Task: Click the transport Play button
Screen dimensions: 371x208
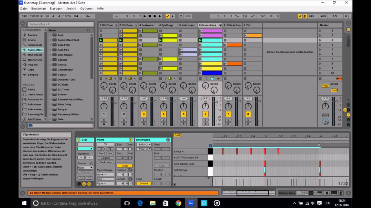Action: [145, 16]
